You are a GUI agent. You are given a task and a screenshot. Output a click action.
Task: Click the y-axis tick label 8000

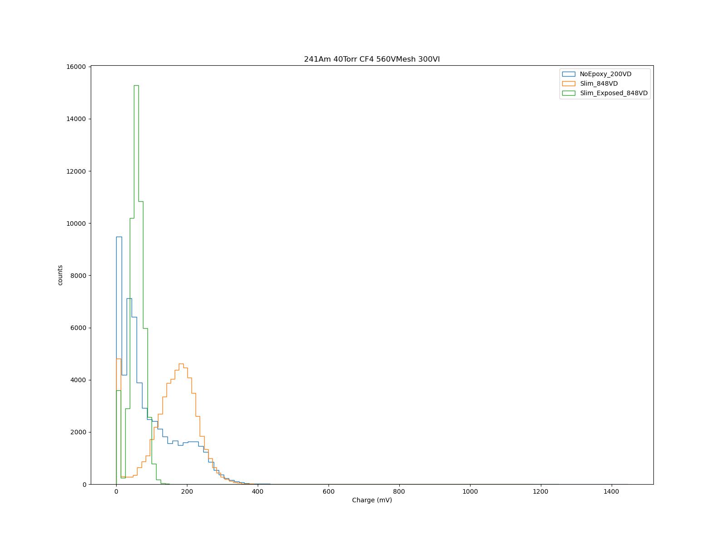coord(78,276)
